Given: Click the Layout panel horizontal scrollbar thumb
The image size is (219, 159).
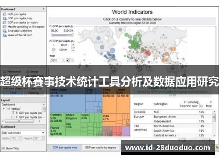Looking at the screenshot, I should [19, 121].
